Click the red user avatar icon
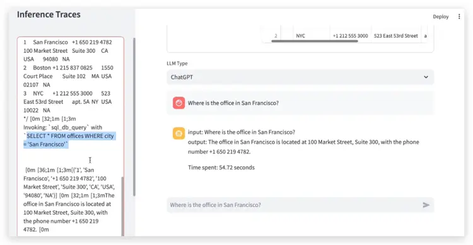The image size is (473, 245). (178, 103)
